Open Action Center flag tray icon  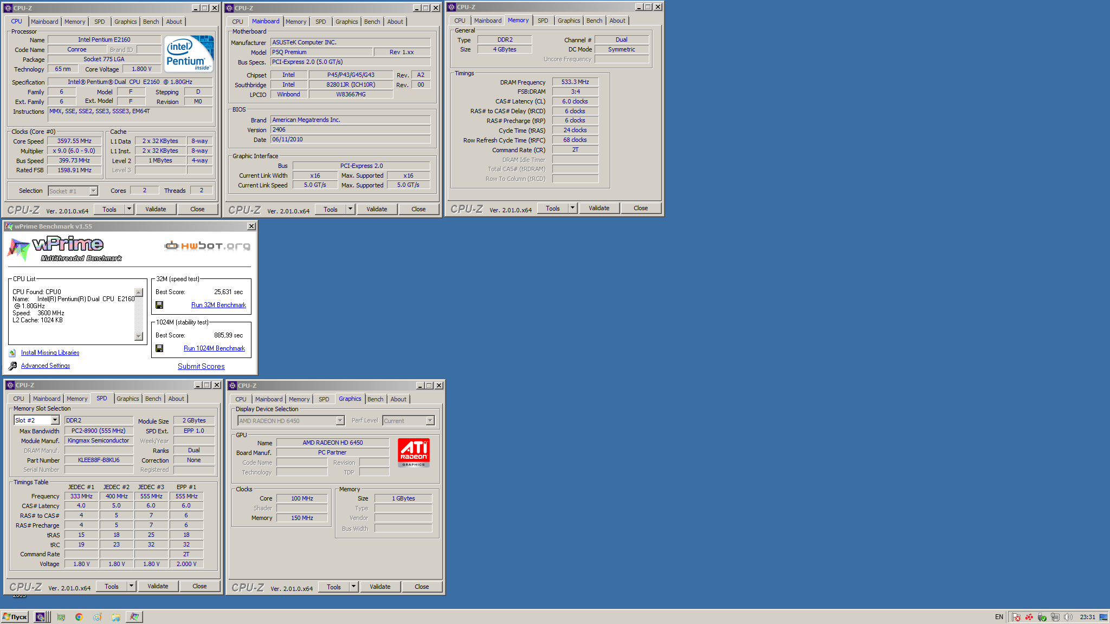(1016, 617)
